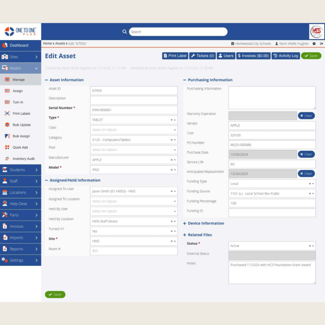The height and width of the screenshot is (325, 325).
Task: Click the help question mark icon
Action: click(314, 44)
